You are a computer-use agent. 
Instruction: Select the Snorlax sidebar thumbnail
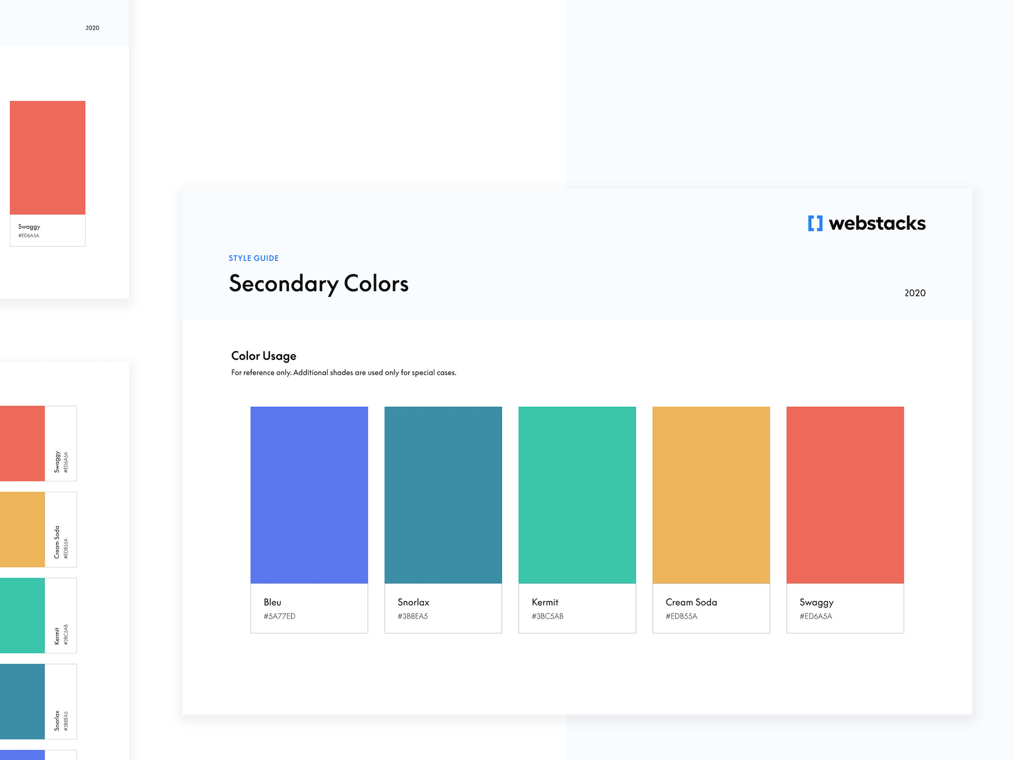point(22,701)
